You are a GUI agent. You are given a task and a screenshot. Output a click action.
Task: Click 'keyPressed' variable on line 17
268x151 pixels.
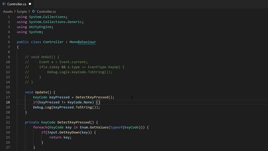[59, 97]
